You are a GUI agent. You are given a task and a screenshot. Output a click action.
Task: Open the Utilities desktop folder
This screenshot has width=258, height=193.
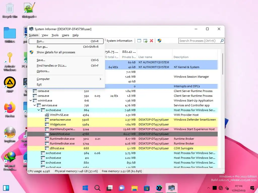(10, 35)
